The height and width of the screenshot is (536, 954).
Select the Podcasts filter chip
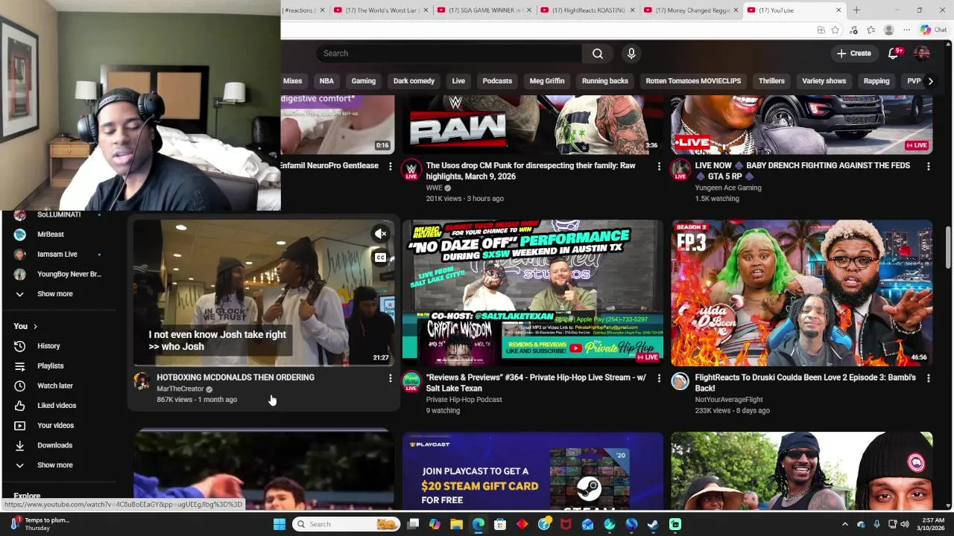(497, 81)
